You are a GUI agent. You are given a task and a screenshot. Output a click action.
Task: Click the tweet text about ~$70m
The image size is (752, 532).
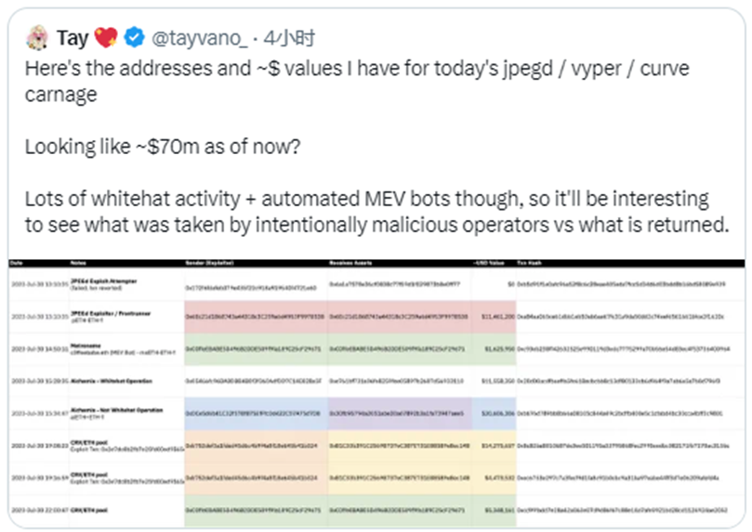point(163,147)
